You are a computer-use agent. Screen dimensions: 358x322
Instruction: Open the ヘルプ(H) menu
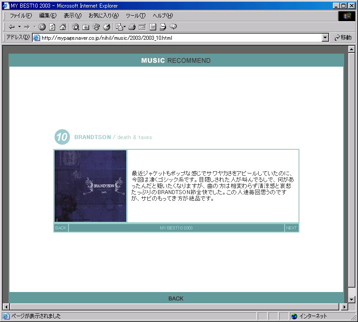163,16
